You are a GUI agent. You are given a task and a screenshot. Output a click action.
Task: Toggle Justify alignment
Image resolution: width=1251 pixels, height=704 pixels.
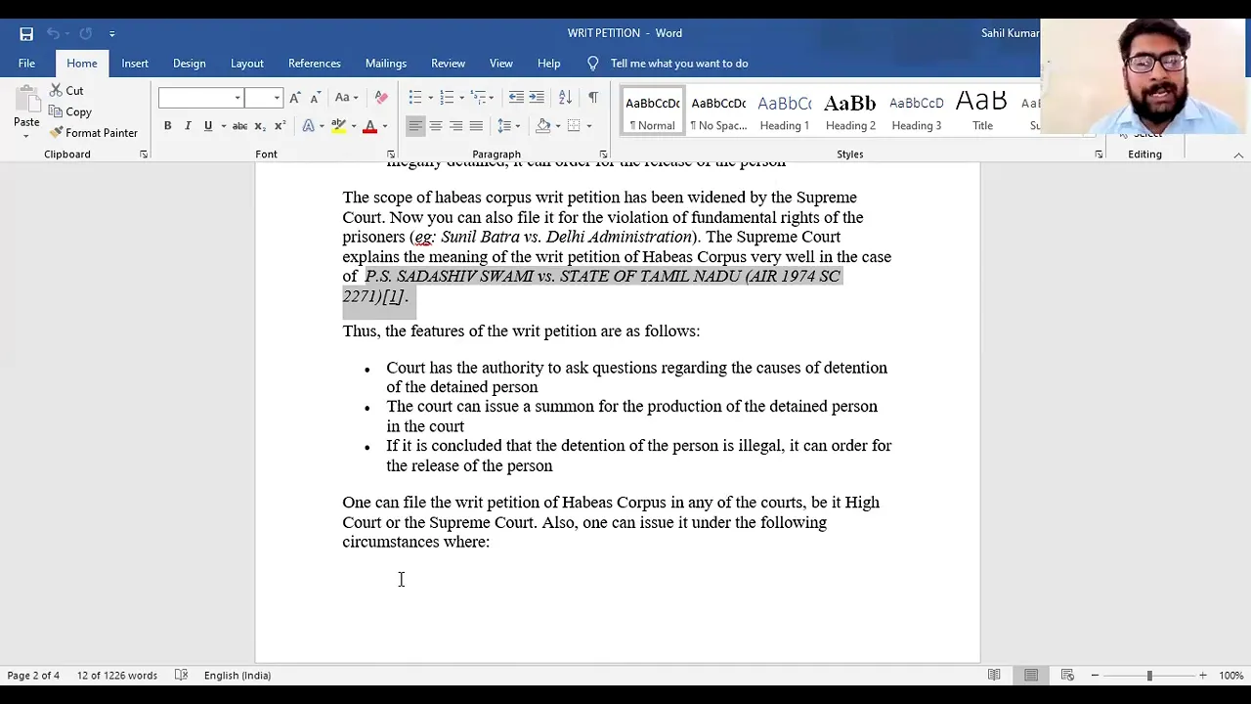[x=476, y=126]
